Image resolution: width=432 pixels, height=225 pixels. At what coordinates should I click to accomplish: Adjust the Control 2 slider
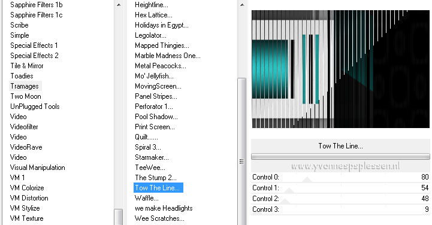(340, 199)
